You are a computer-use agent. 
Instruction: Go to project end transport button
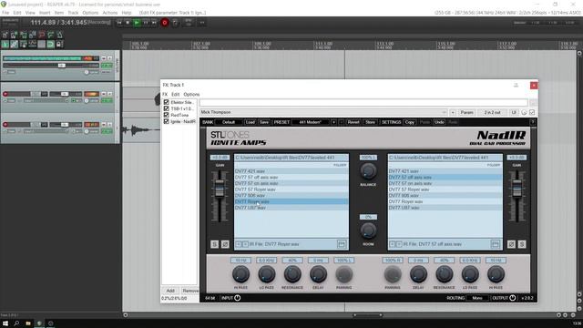[x=154, y=23]
